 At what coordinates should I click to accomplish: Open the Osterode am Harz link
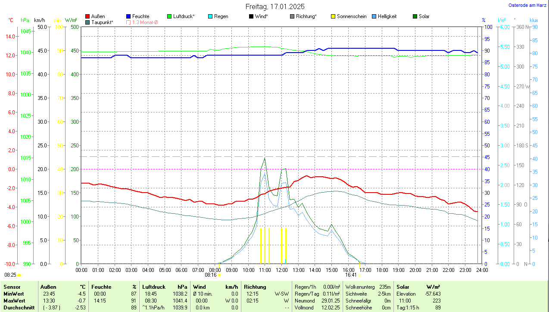527,5
